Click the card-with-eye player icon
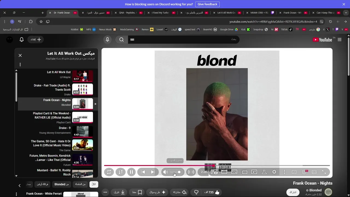 click(214, 172)
